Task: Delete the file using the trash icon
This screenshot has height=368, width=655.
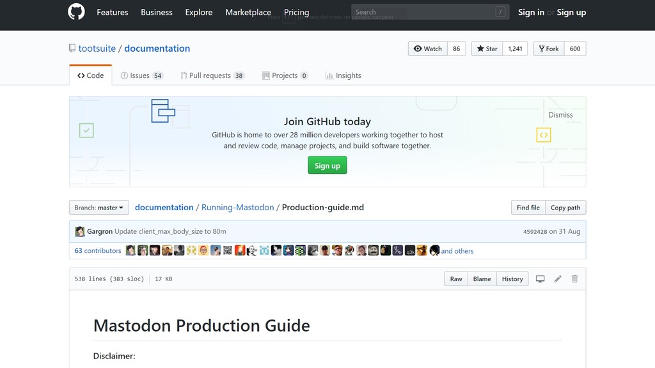Action: point(574,279)
